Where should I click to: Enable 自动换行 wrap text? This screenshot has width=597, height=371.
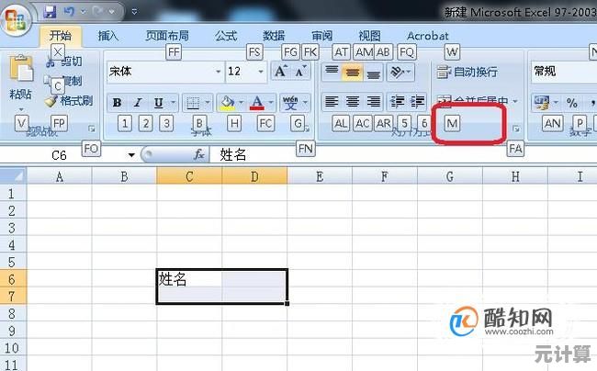tap(467, 72)
